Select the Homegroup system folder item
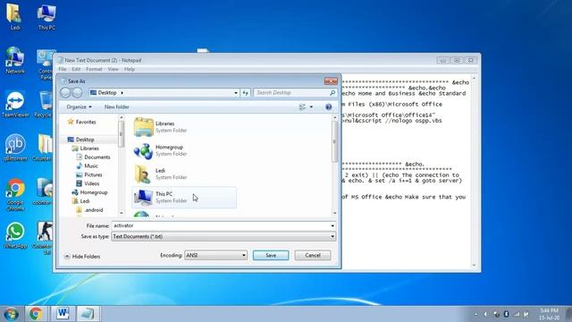Viewport: 572px width, 322px height. pyautogui.click(x=184, y=150)
